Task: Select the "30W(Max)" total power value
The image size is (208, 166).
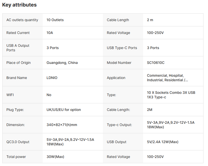Action: coord(55,157)
